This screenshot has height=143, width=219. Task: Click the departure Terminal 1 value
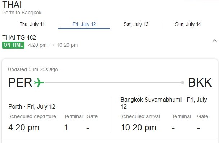tap(66, 128)
